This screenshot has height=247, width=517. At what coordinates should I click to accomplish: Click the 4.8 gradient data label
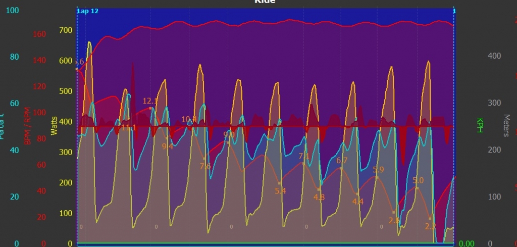click(319, 197)
